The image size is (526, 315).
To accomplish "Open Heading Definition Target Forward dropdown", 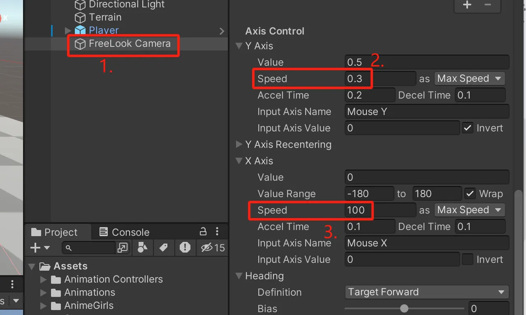I will 426,292.
